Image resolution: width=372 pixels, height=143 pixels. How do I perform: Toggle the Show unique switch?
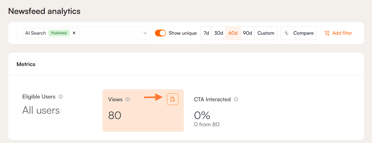click(160, 33)
